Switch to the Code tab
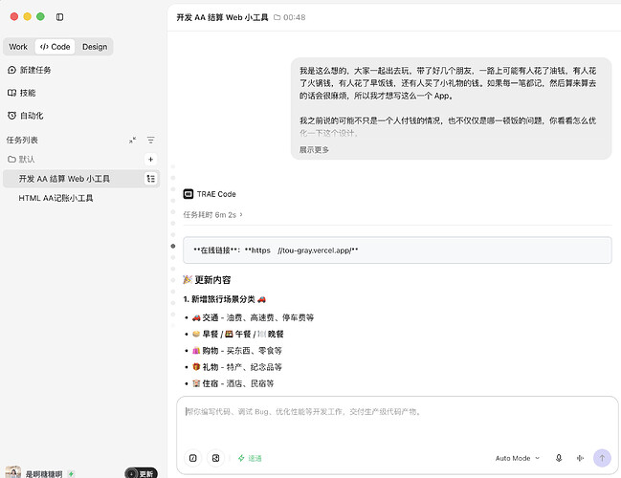This screenshot has width=621, height=478. click(x=55, y=47)
